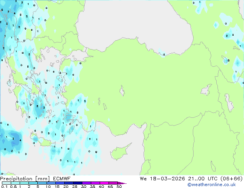Click the "10" legend scale label
This screenshot has height=188, width=244.
48,186
